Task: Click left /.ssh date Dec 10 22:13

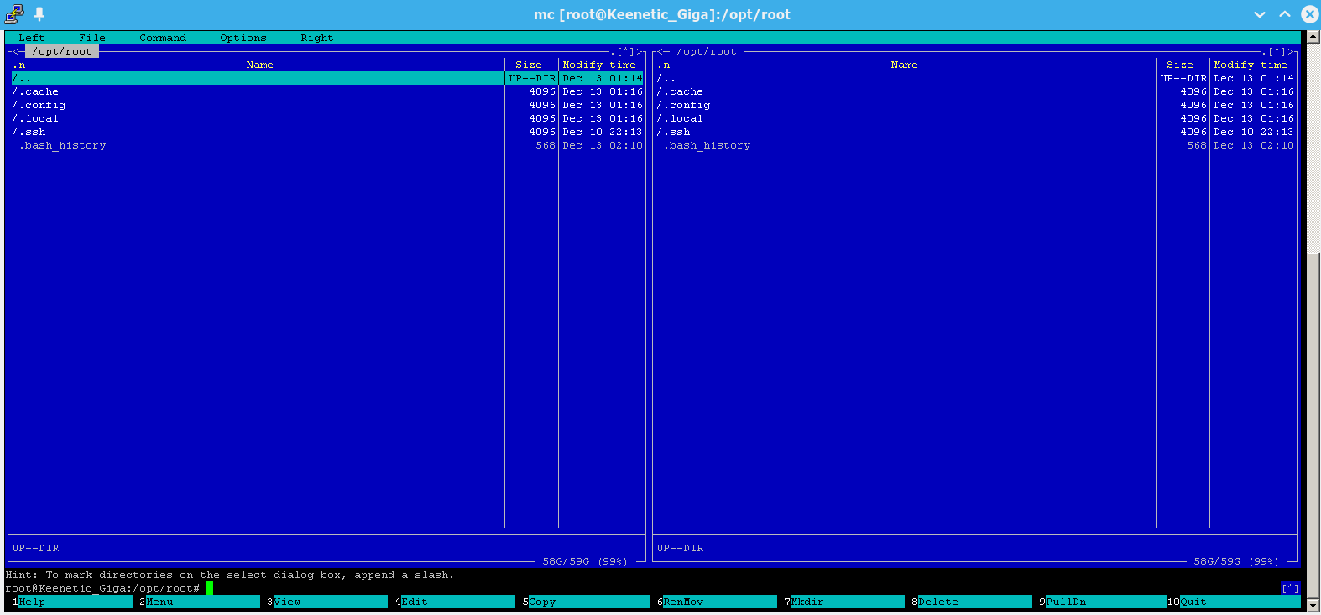Action: 603,132
